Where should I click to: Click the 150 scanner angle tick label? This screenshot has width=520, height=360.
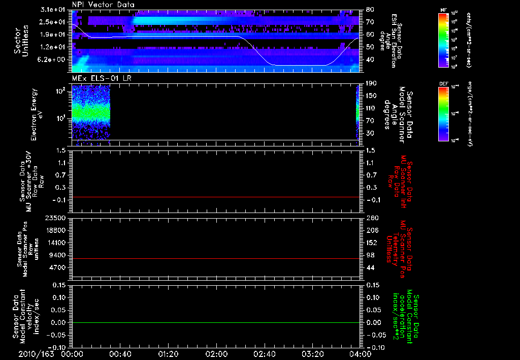pyautogui.click(x=371, y=96)
